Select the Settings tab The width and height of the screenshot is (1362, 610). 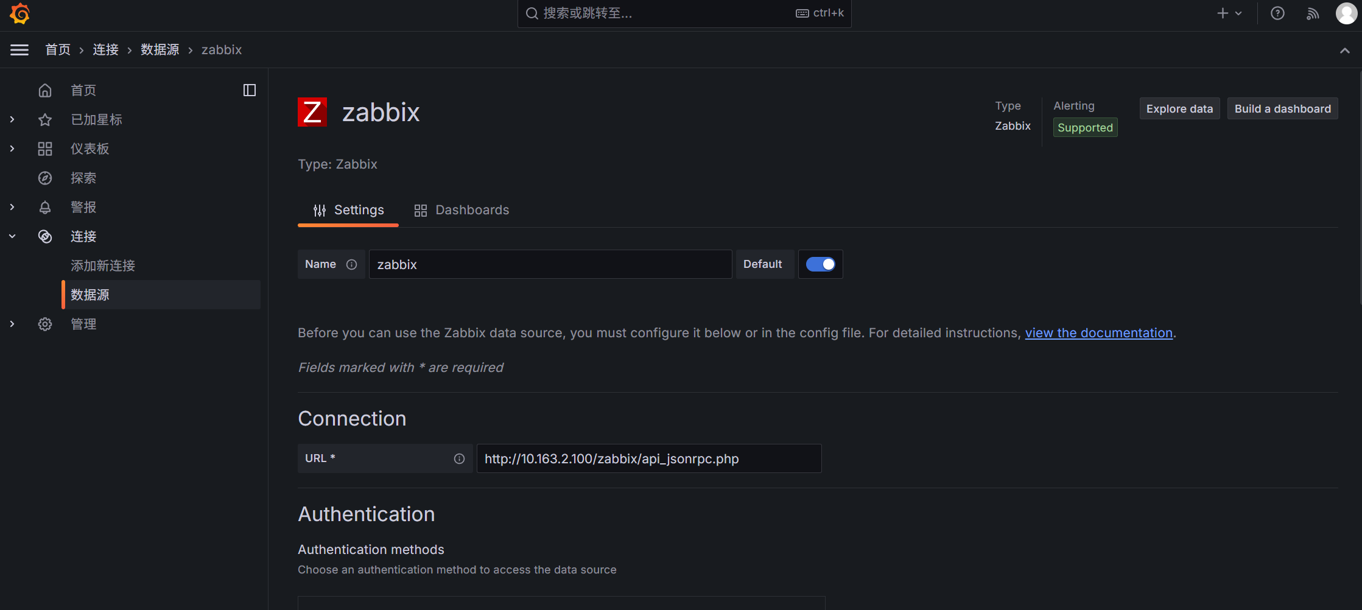point(348,210)
